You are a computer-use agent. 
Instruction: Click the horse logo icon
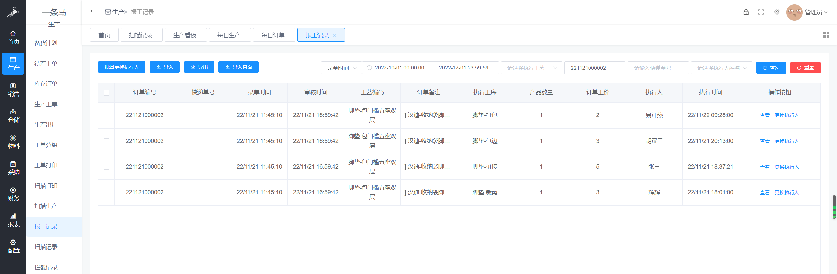13,12
